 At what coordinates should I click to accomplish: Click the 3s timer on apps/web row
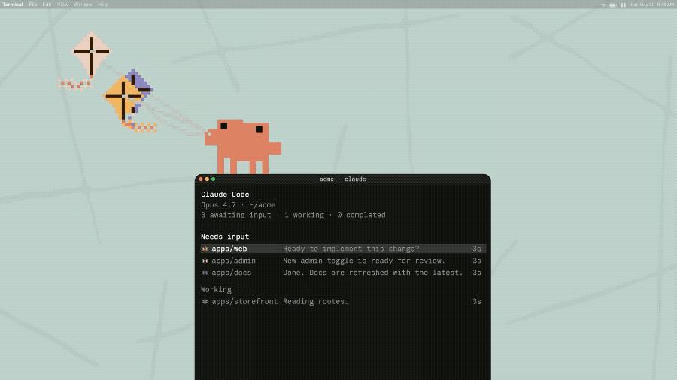(477, 249)
